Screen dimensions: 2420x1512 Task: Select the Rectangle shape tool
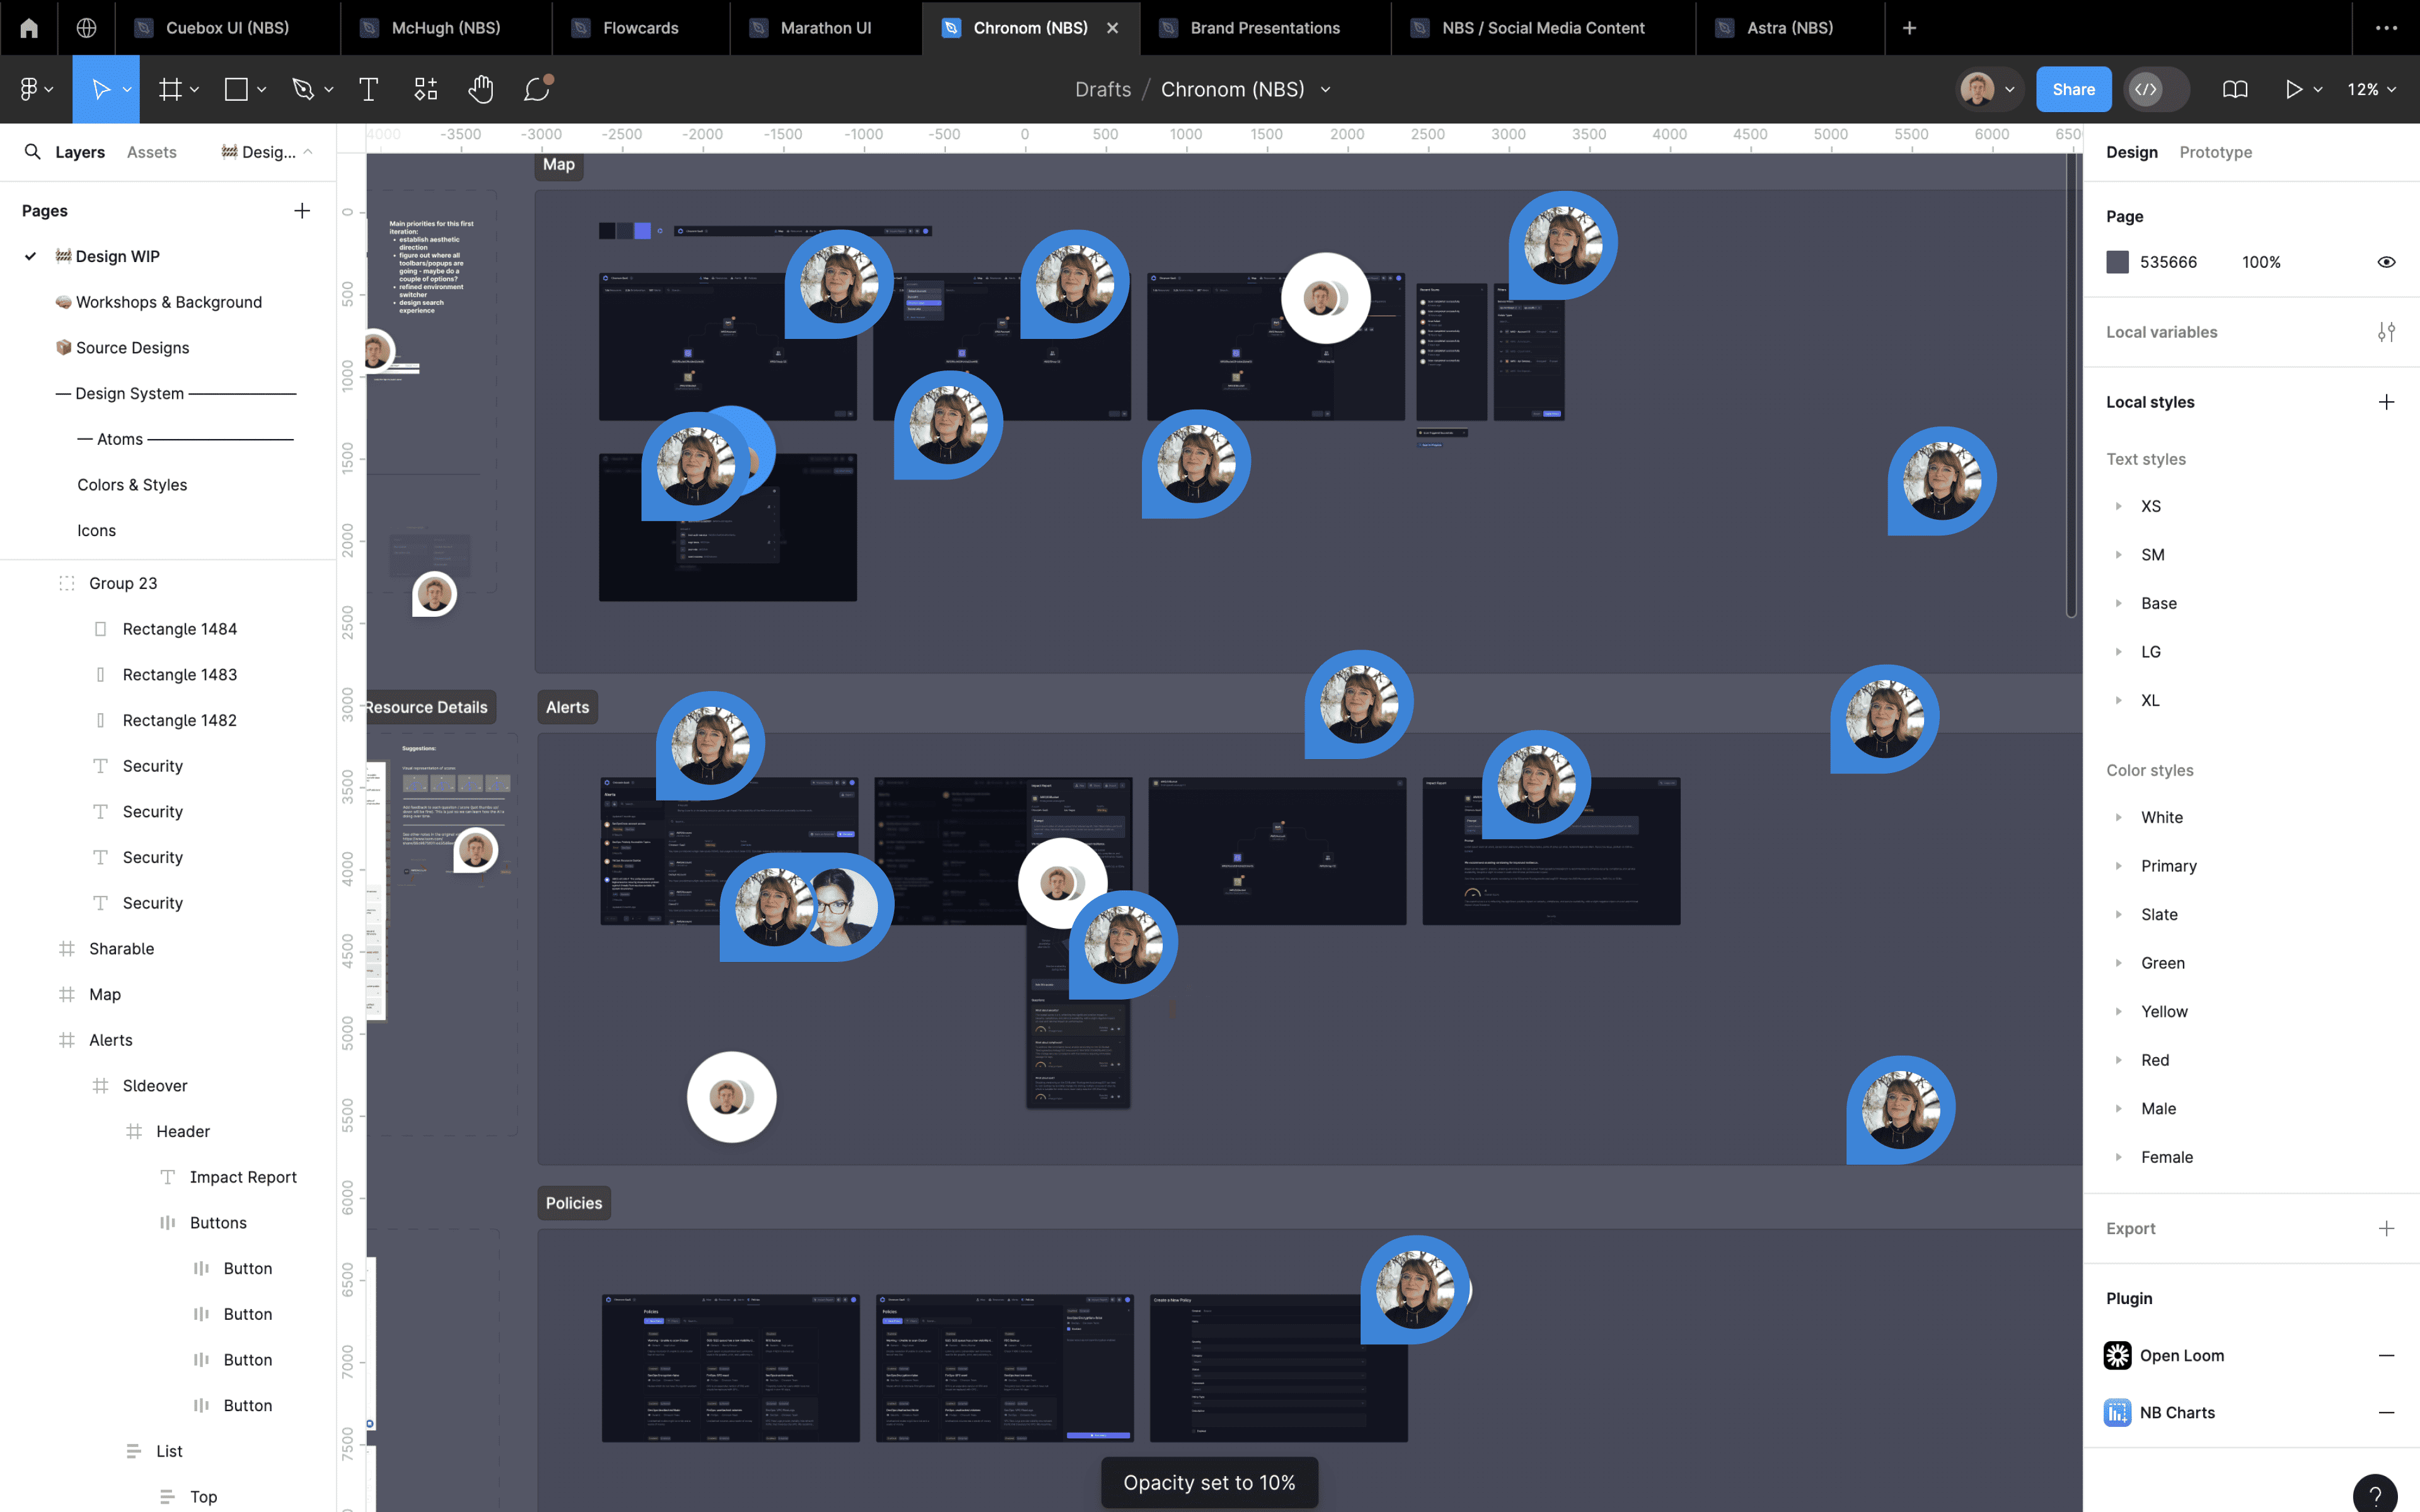[x=236, y=89]
